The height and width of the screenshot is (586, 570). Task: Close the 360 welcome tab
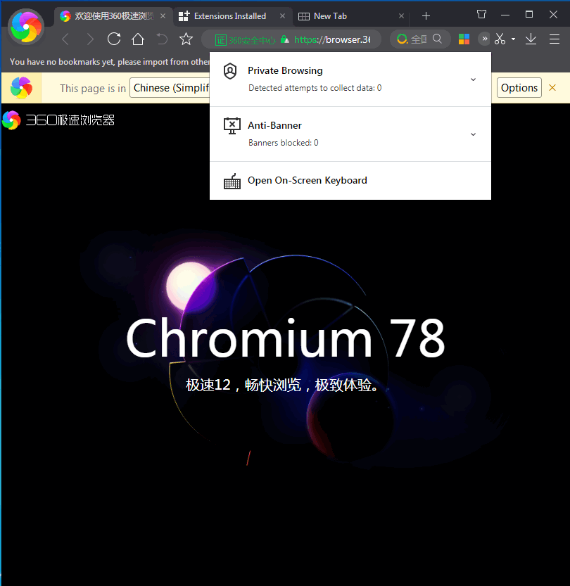pos(163,16)
